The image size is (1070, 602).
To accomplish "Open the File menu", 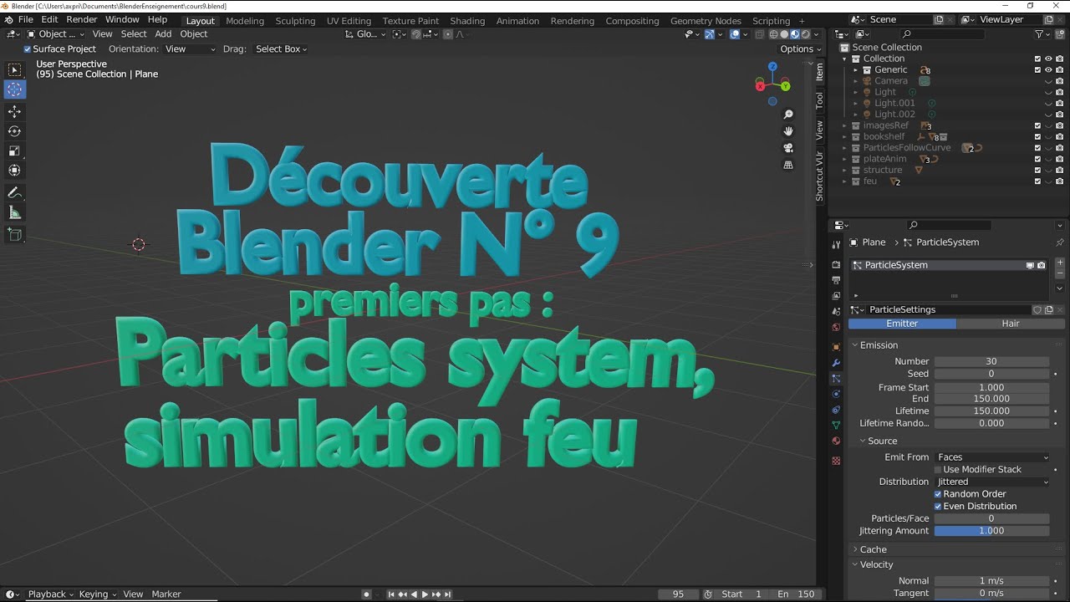I will [x=26, y=19].
